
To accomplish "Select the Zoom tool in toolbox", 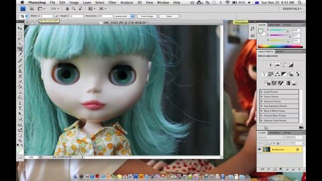I will pyautogui.click(x=20, y=141).
